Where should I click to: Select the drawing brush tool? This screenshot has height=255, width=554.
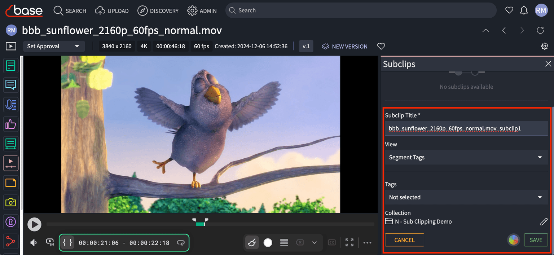click(x=252, y=242)
